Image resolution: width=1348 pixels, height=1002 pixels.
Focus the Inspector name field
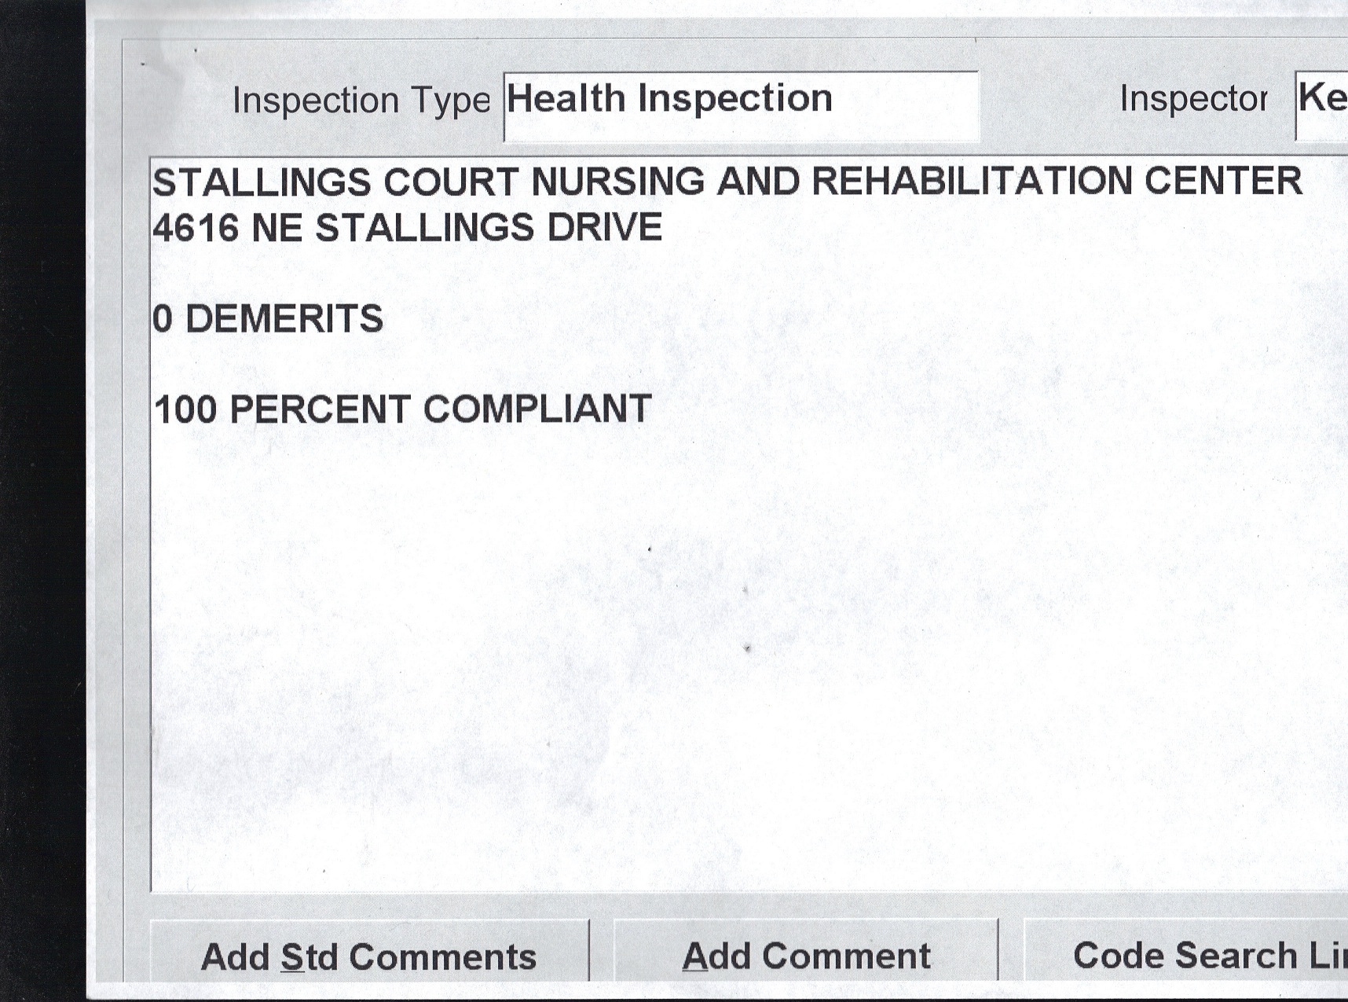[x=1323, y=105]
